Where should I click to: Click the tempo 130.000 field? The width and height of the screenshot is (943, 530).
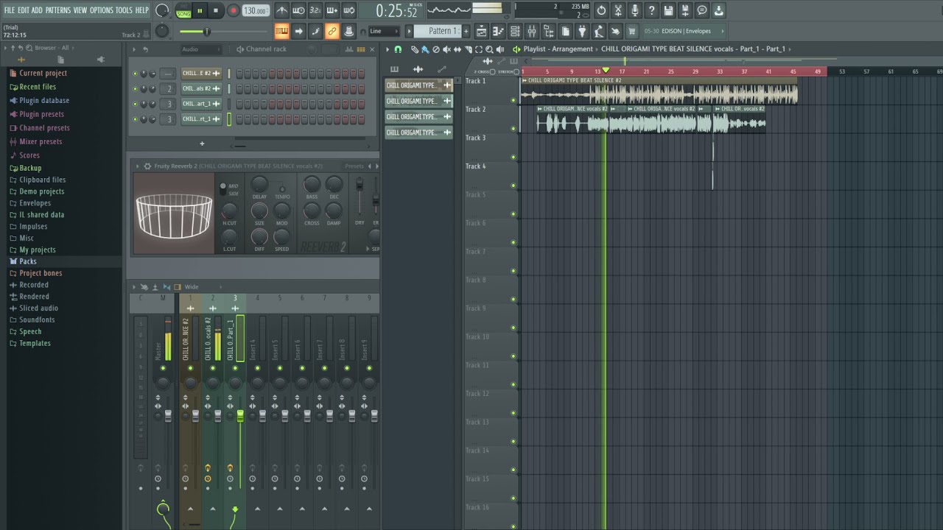[x=256, y=10]
